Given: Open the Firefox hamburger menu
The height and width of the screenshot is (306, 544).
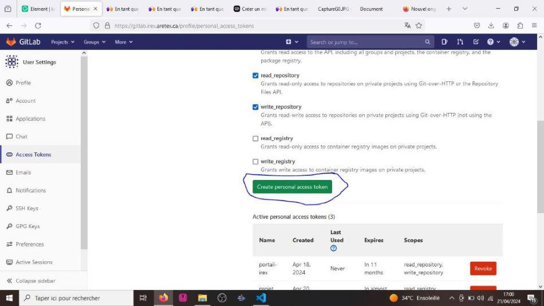Looking at the screenshot, I should click(534, 25).
